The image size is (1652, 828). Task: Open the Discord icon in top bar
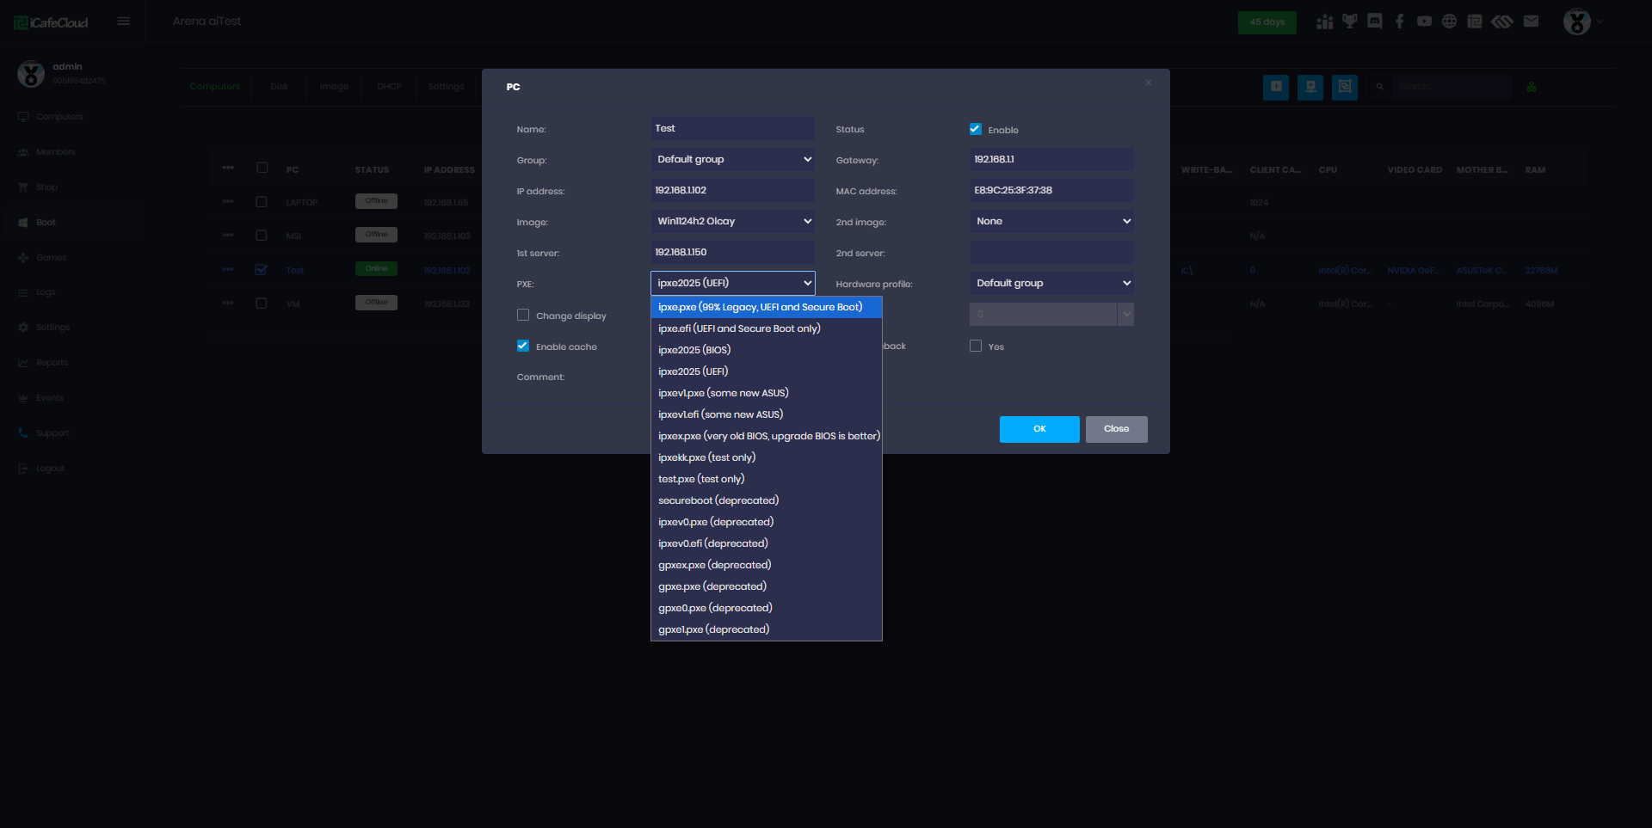click(1375, 21)
